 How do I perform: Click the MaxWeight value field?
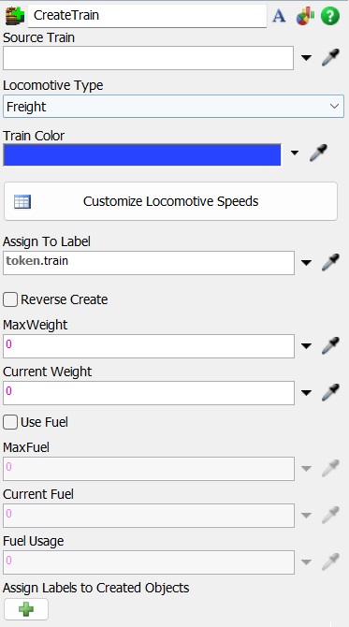coord(149,346)
